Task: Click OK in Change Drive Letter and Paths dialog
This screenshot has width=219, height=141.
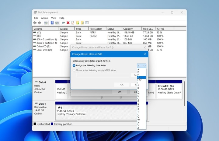Action: (120, 92)
